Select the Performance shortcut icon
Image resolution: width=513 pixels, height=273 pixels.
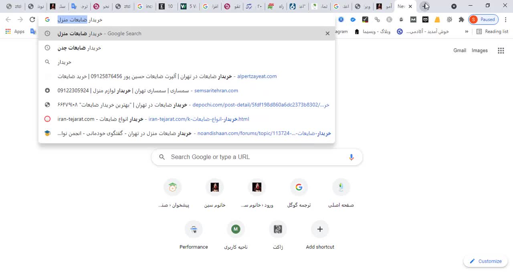(x=194, y=229)
